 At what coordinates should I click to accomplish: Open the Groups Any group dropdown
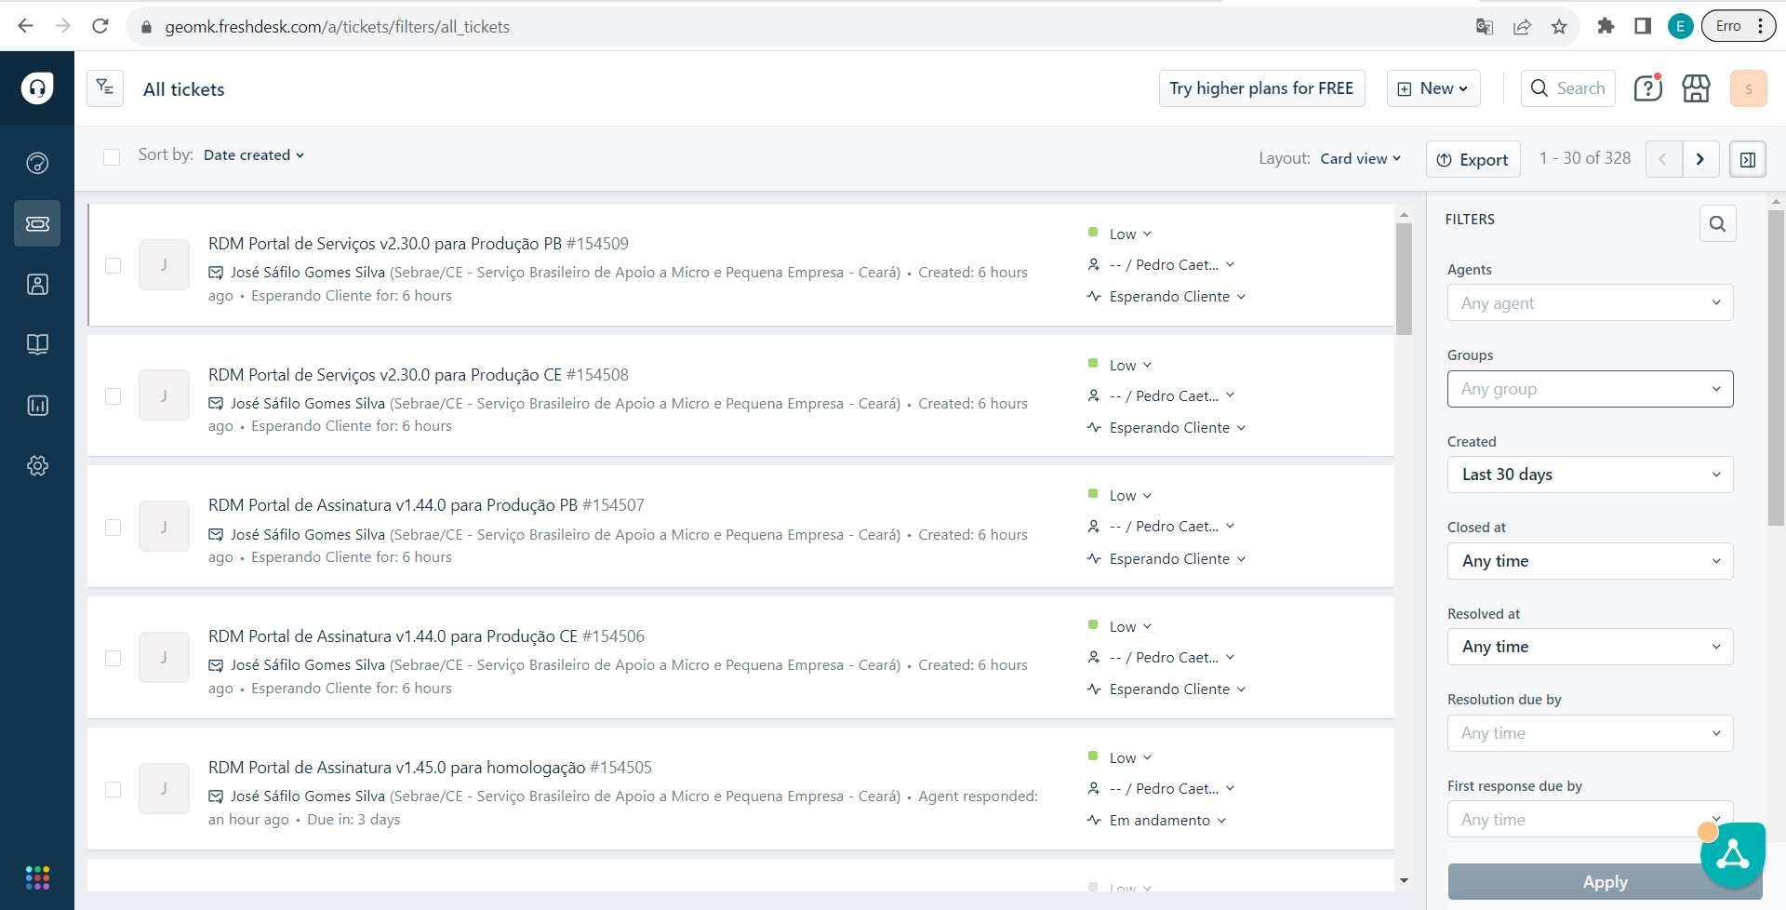point(1590,389)
